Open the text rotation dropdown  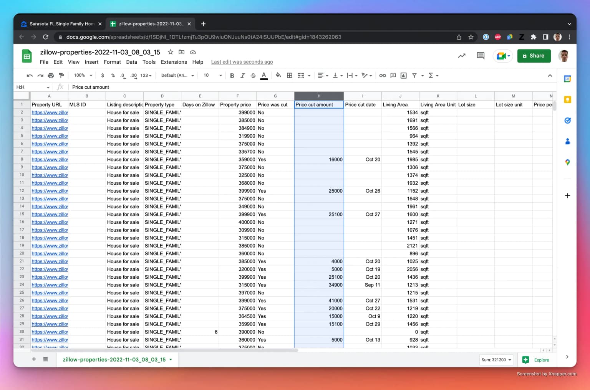click(x=367, y=76)
